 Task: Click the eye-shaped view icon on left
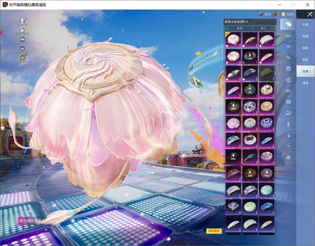click(22, 39)
